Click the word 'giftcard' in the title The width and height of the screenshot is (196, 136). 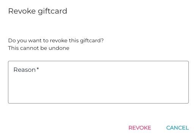tap(52, 11)
